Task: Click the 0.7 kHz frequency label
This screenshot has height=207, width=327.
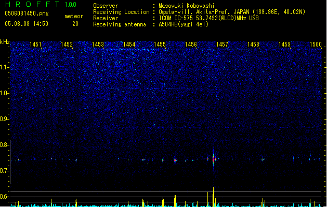Action: coord(4,171)
